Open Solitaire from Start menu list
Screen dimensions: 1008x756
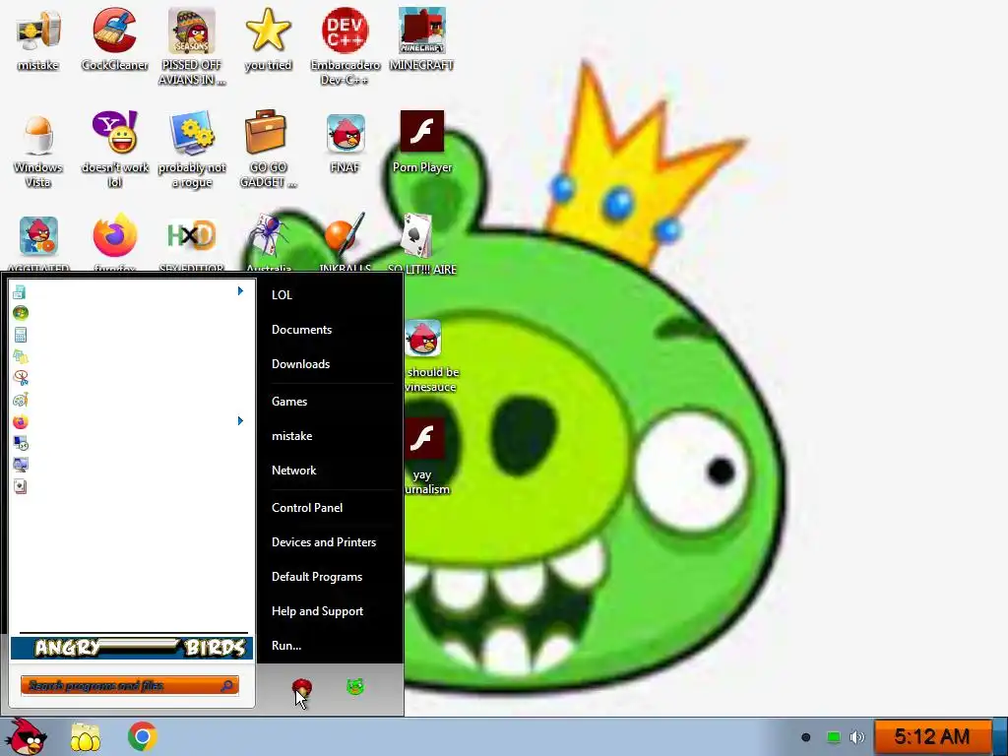[x=21, y=486]
